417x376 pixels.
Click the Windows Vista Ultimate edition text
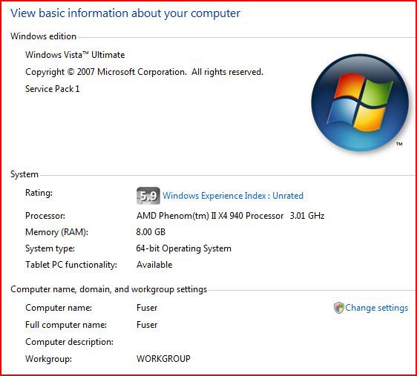point(75,55)
